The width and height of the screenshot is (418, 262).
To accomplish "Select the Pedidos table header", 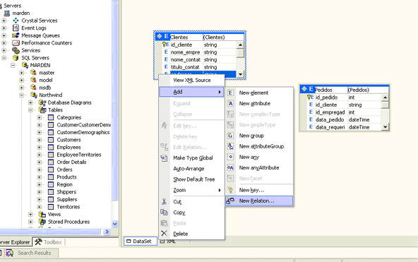I will [x=345, y=90].
